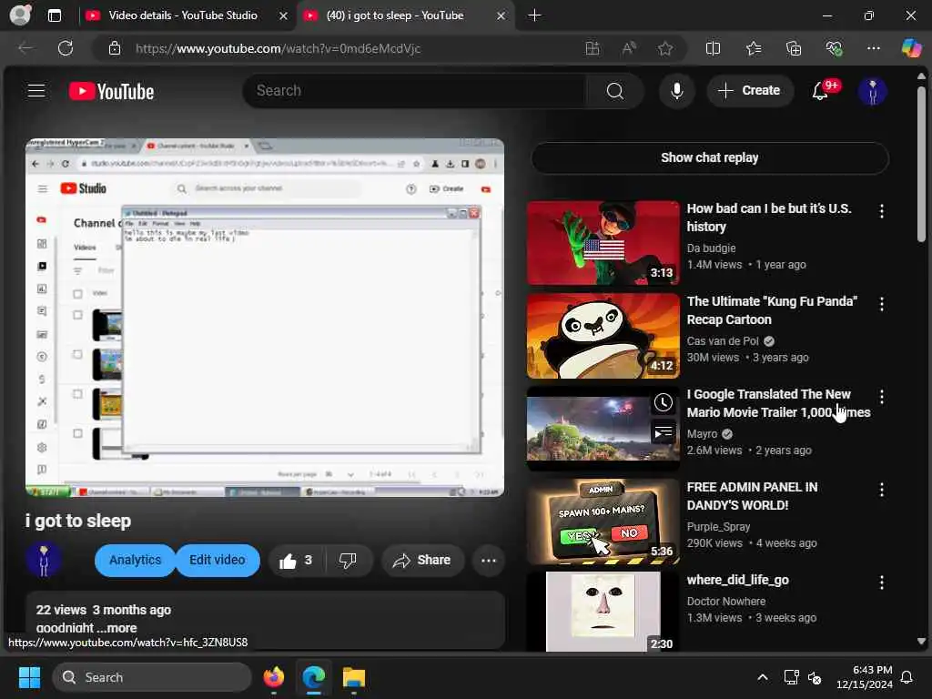Open options for Kung Fu Panda Recap video
Viewport: 932px width, 699px height.
(x=881, y=304)
